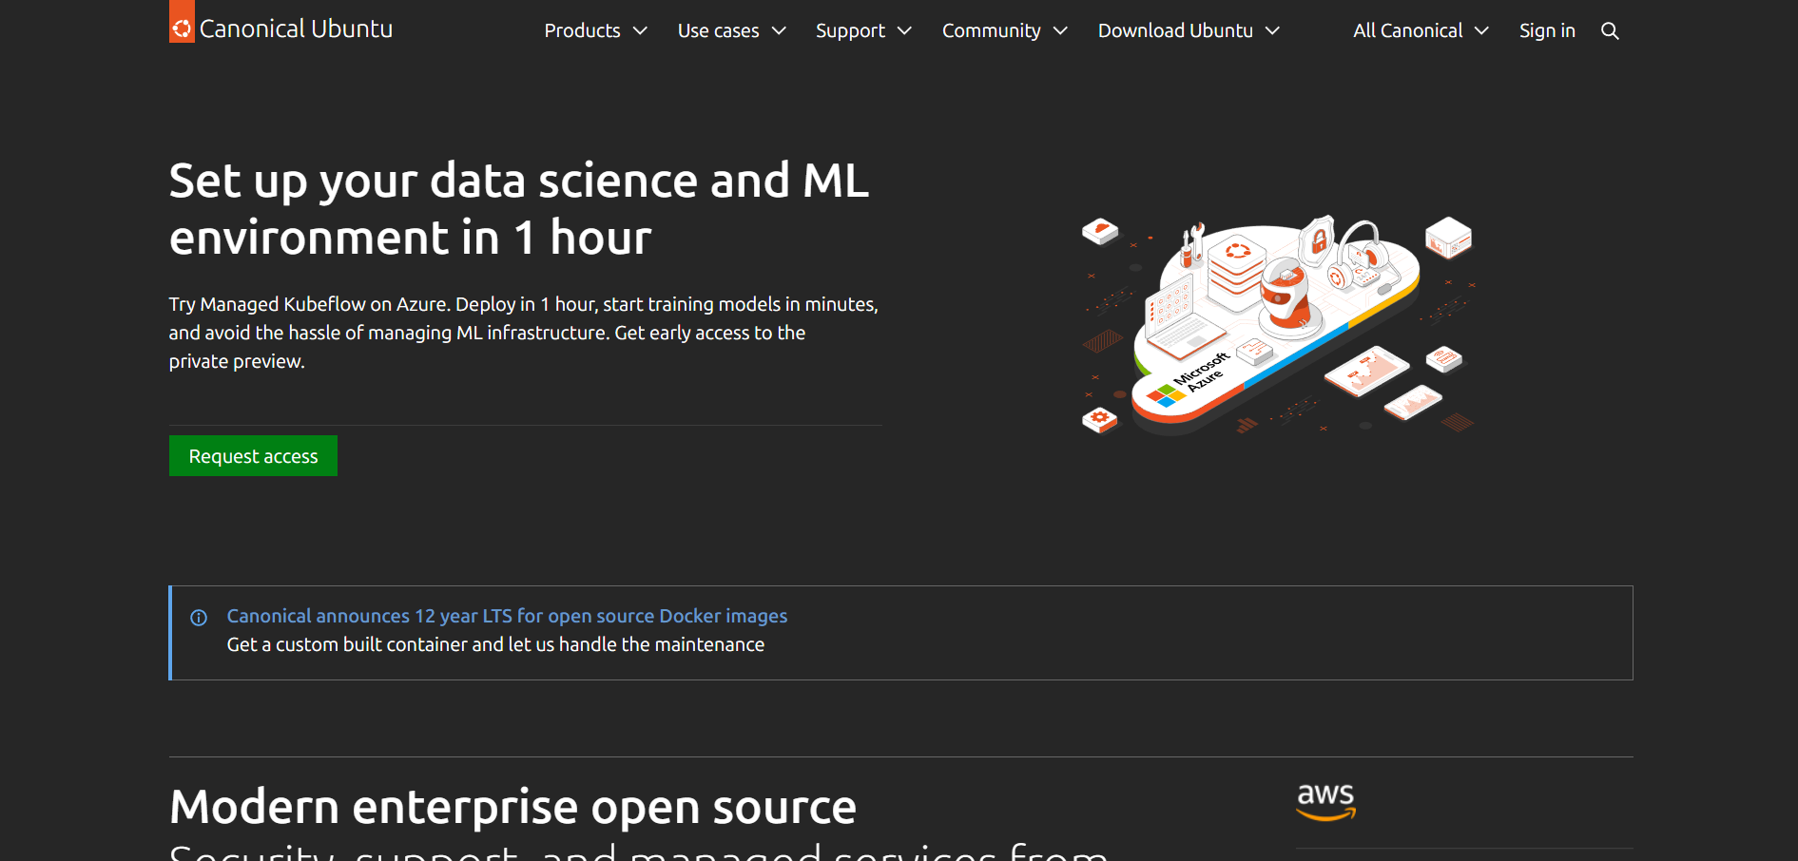The height and width of the screenshot is (861, 1798).
Task: Expand the Use cases chevron
Action: (779, 31)
